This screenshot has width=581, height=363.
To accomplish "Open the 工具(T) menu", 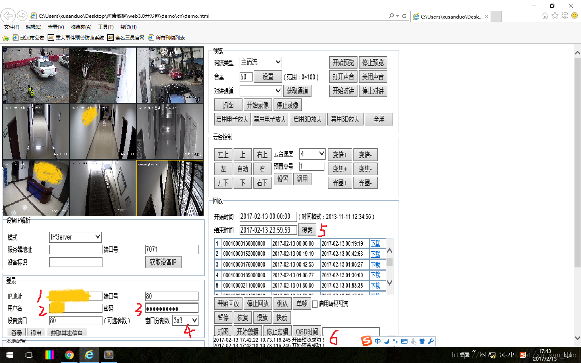I will (106, 27).
